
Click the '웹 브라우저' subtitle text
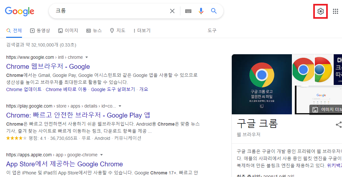pyautogui.click(x=249, y=134)
